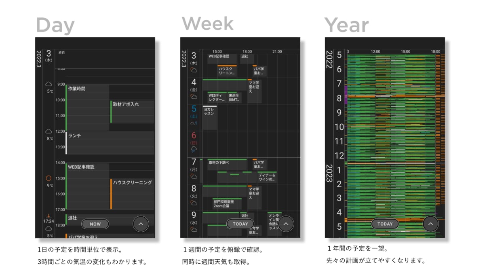Tap the rain cloud icon under 6 (日)
Image resolution: width=485 pixels, height=275 pixels.
coord(194,150)
